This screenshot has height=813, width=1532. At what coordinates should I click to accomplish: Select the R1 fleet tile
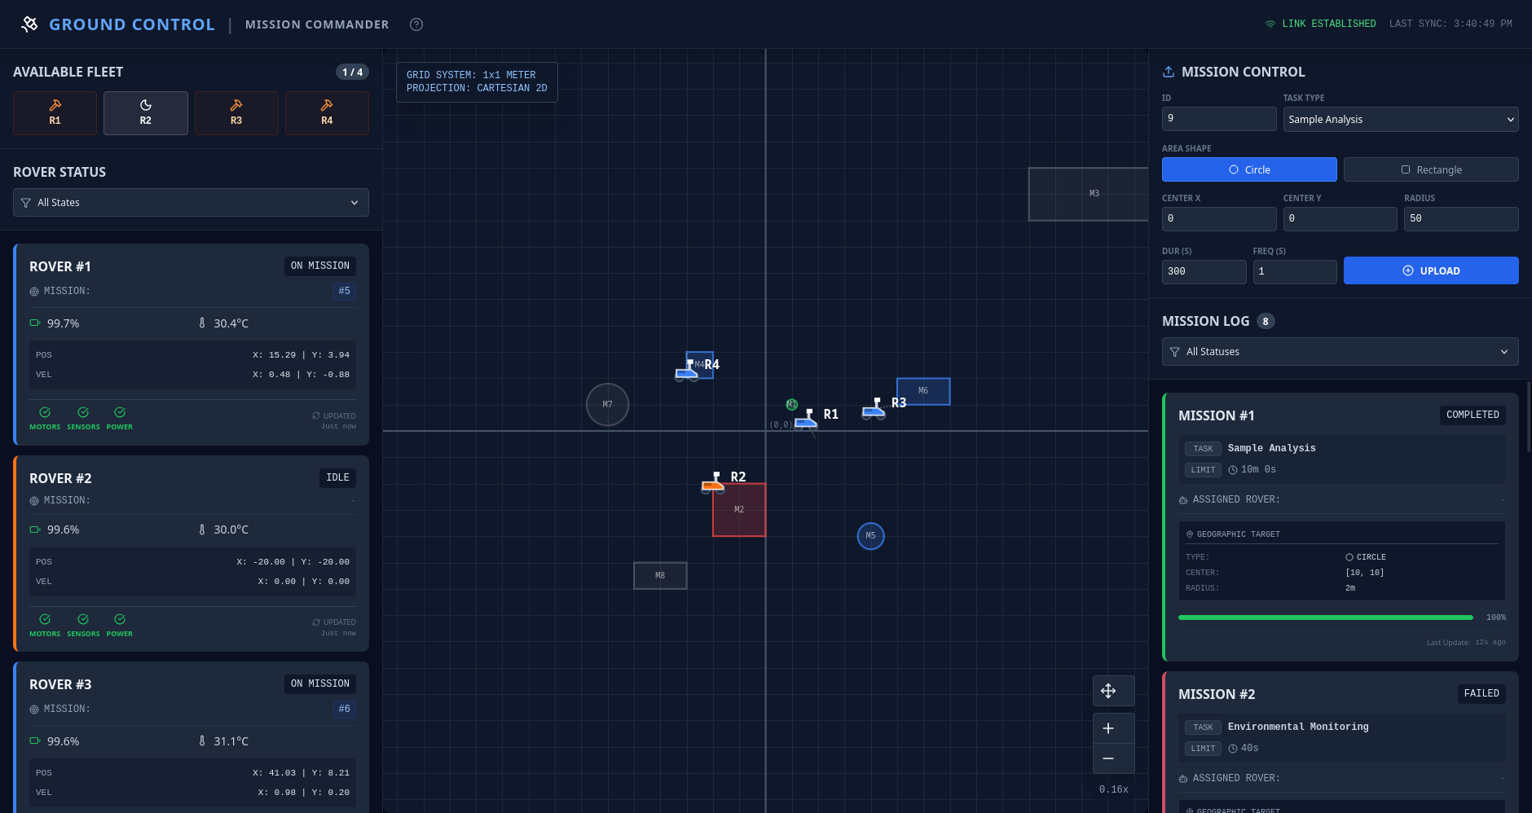coord(55,112)
